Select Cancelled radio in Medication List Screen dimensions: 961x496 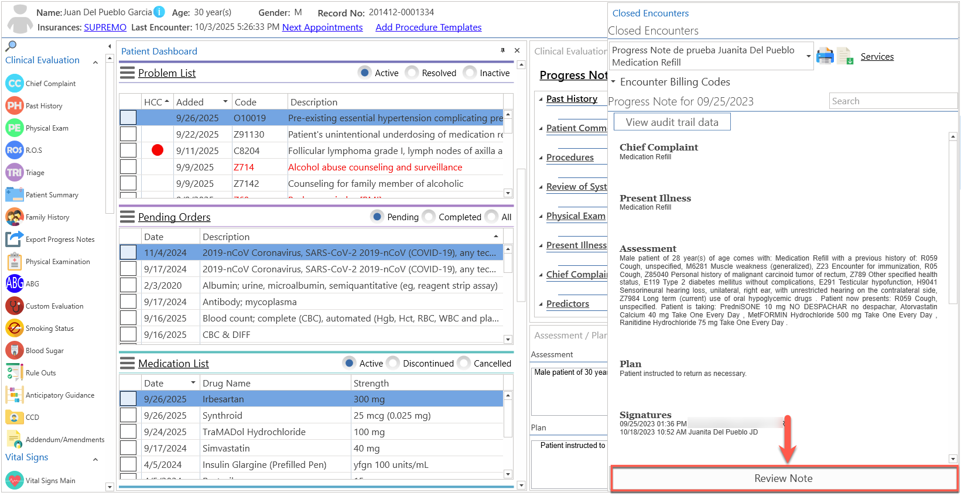[x=464, y=363]
